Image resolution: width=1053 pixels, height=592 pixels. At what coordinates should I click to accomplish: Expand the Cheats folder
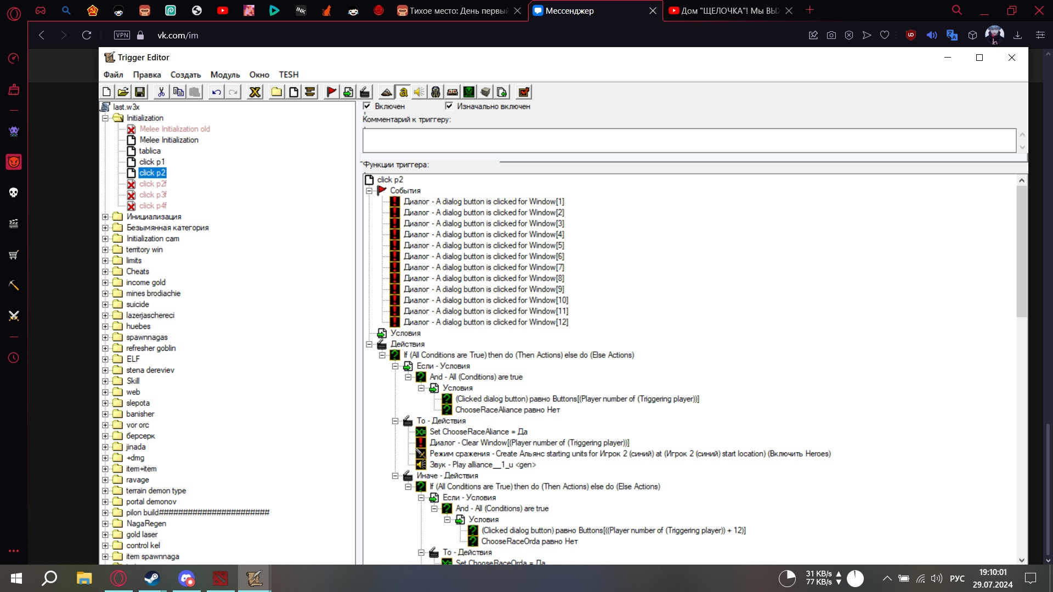click(105, 271)
